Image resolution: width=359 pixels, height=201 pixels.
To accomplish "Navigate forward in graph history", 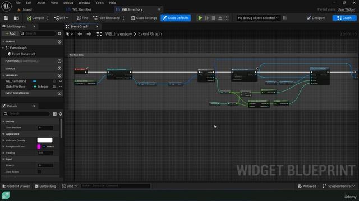I will coord(89,34).
